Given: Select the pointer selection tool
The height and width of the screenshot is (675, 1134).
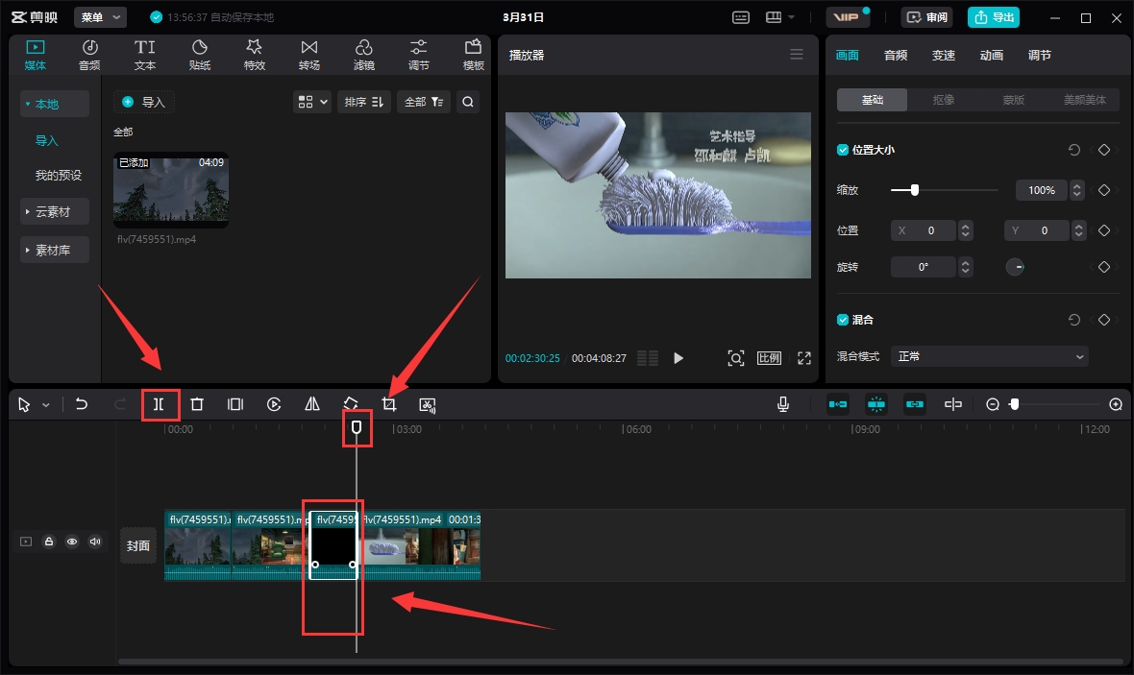Looking at the screenshot, I should coord(24,404).
